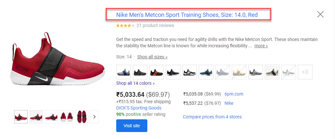Open the DICK'S Sporting Goods seller link
The image size is (335, 139).
(139, 108)
